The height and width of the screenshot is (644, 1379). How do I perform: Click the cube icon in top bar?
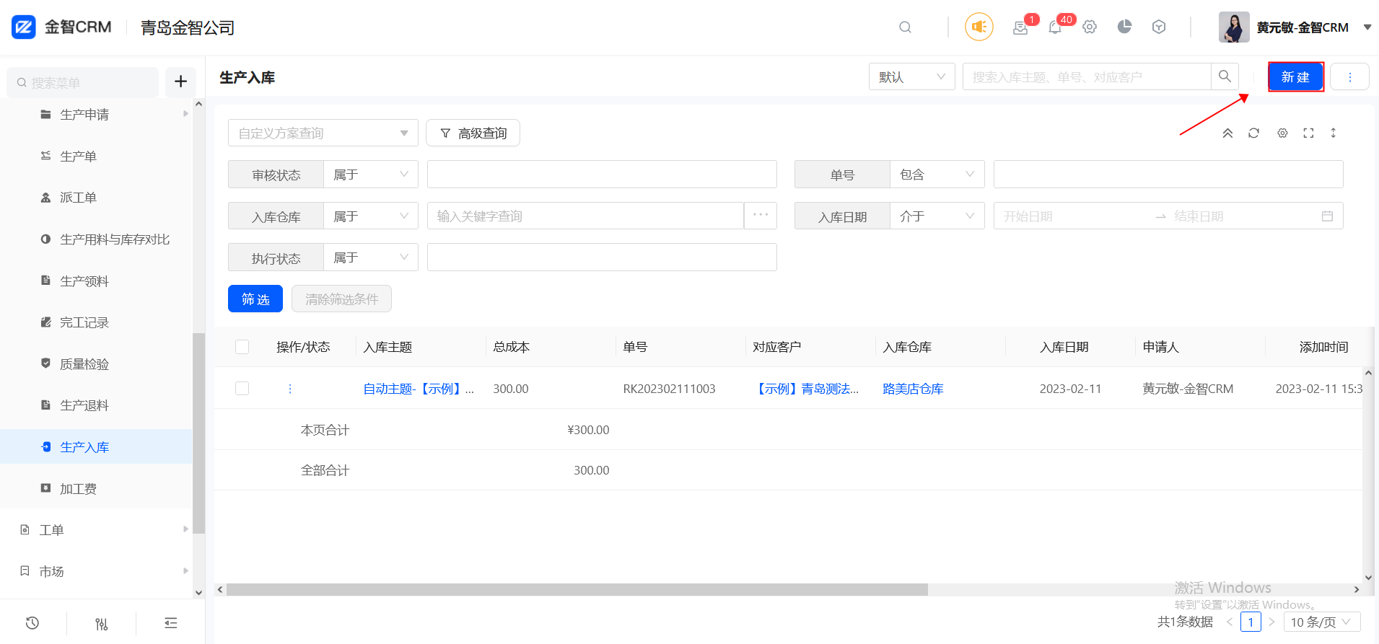coord(1159,27)
